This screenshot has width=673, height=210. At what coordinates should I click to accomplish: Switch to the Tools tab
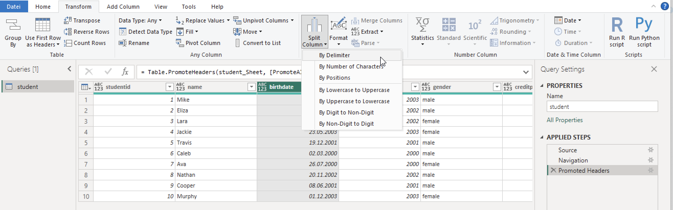(189, 7)
